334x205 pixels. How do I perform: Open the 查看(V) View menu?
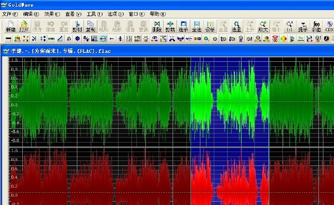point(73,14)
